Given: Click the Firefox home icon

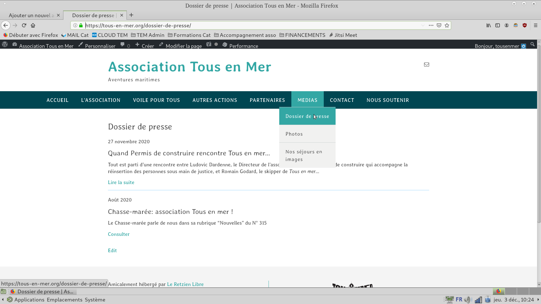Looking at the screenshot, I should coord(33,25).
